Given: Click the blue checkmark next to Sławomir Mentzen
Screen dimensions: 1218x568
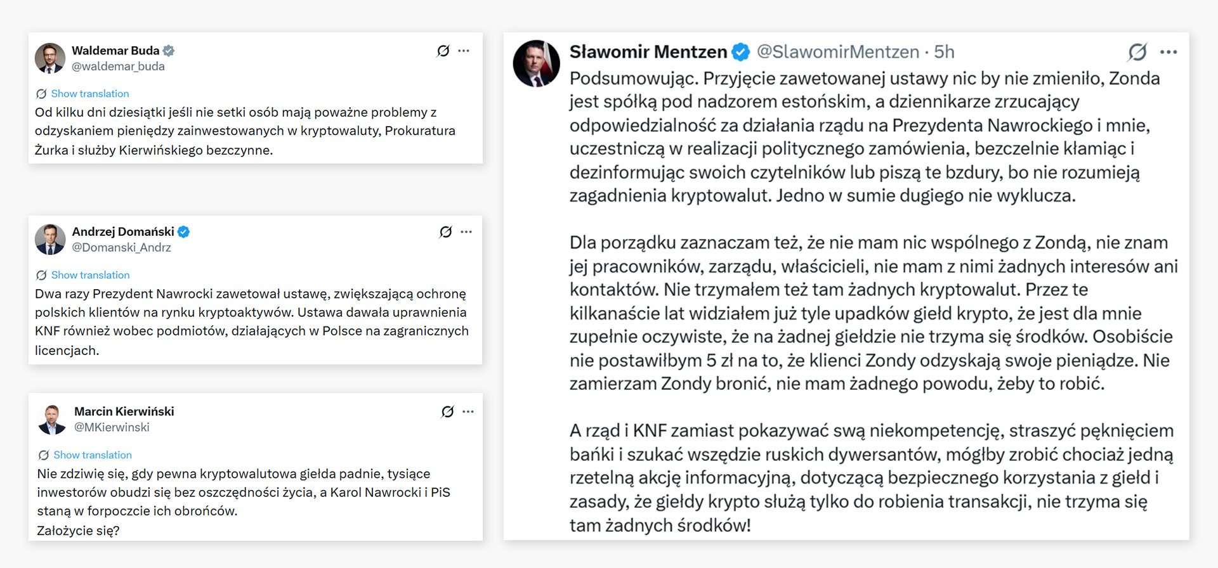Looking at the screenshot, I should [x=739, y=52].
